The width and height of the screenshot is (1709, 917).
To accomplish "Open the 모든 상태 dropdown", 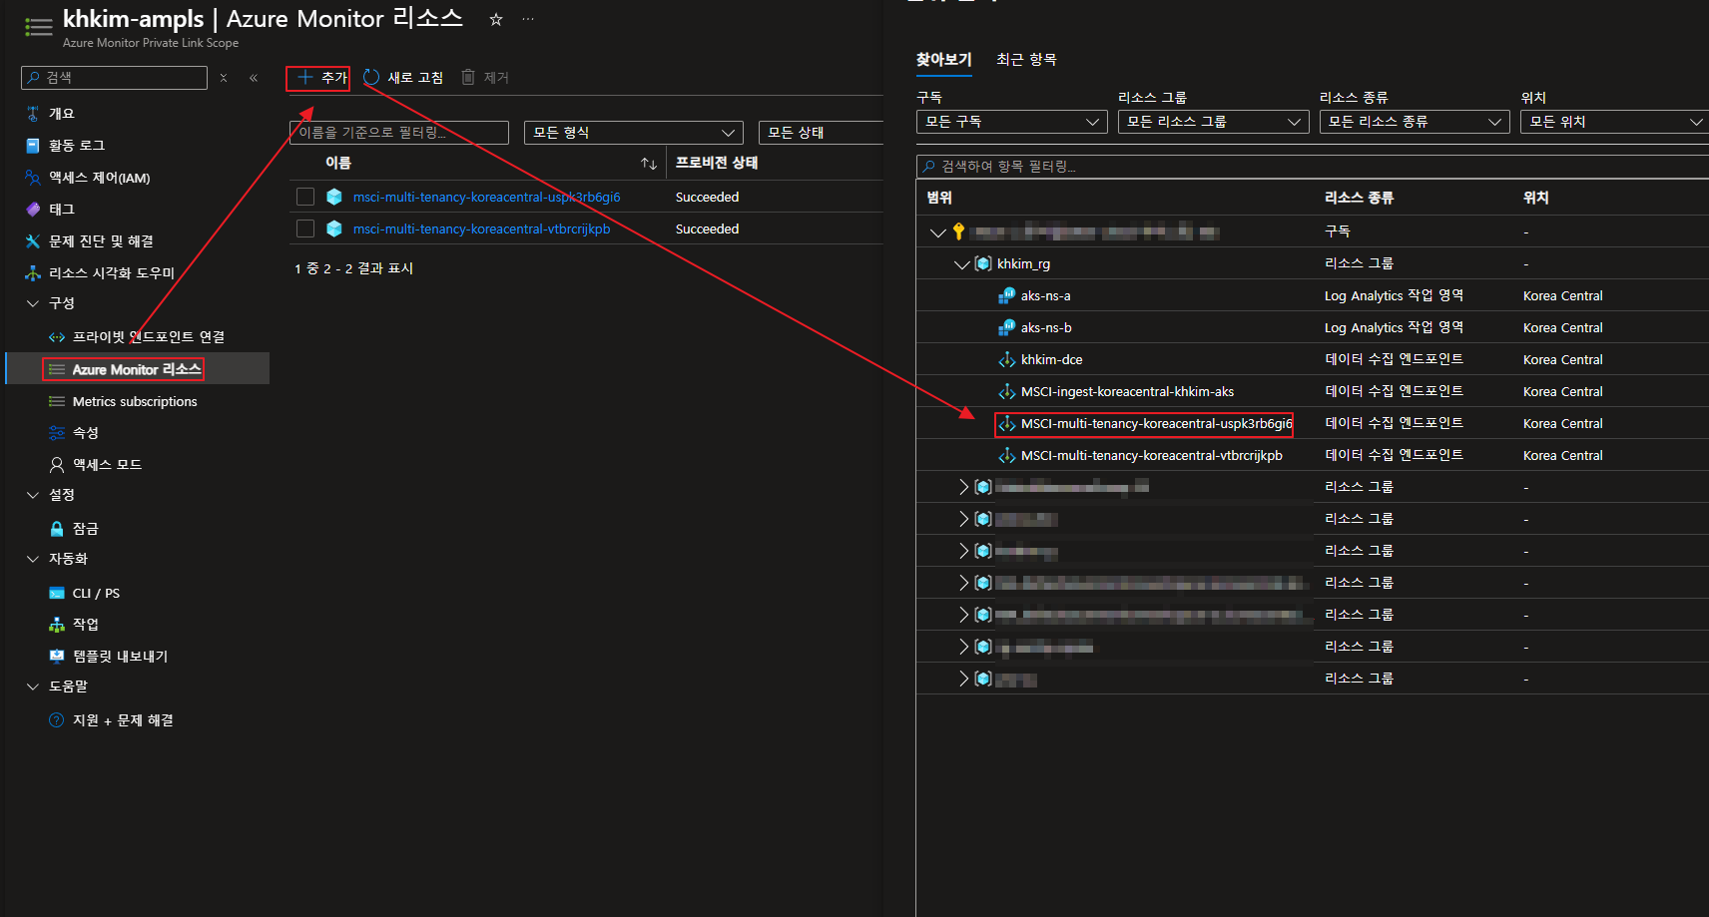I will (x=821, y=133).
